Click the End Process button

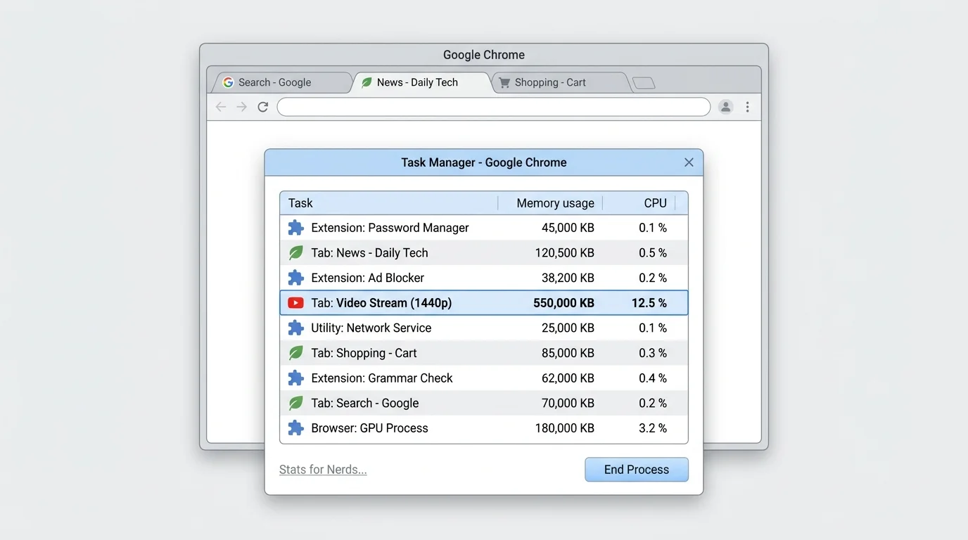637,470
